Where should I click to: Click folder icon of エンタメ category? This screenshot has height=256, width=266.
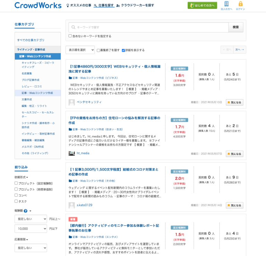70,237
